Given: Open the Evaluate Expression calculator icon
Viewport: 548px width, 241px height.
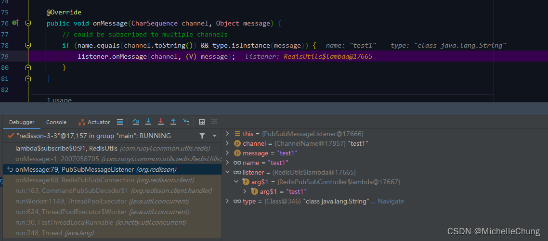Looking at the screenshot, I should [202, 122].
